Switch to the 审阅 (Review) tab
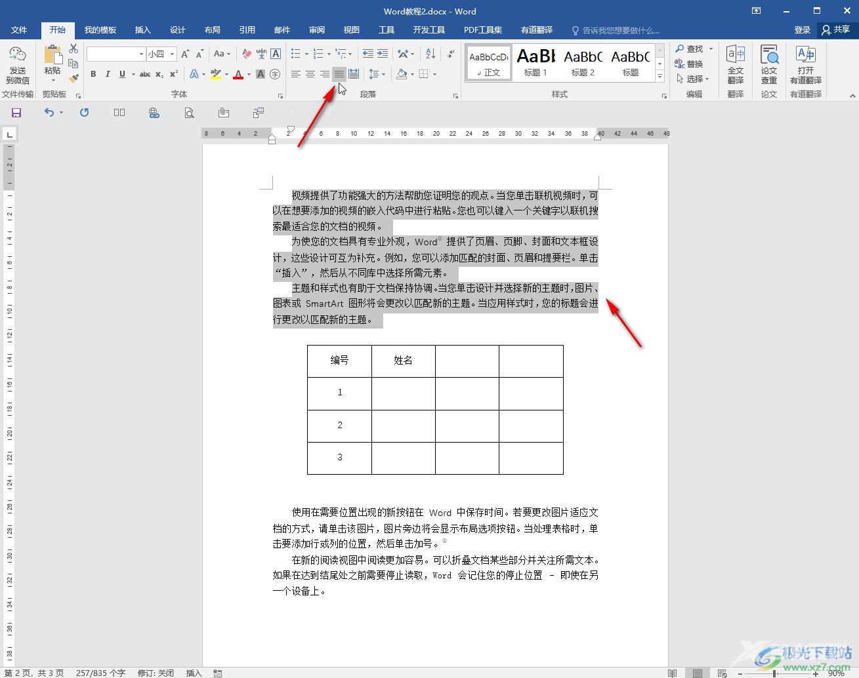 (317, 30)
